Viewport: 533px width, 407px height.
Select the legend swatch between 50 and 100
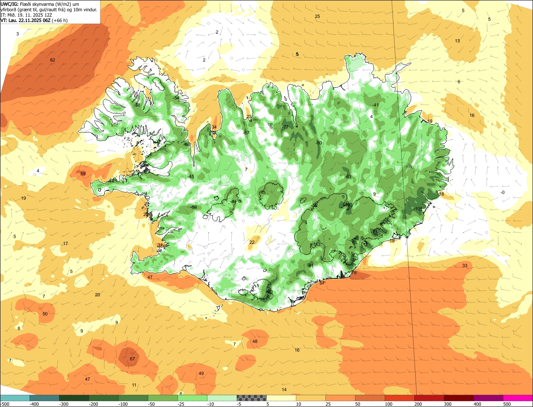pyautogui.click(x=370, y=398)
